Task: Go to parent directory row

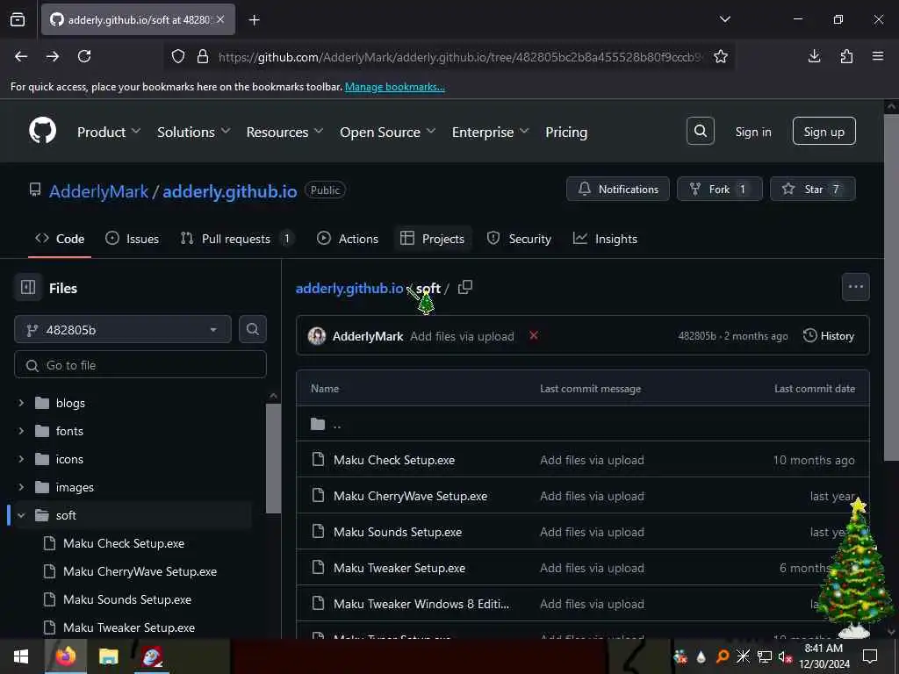Action: 583,424
